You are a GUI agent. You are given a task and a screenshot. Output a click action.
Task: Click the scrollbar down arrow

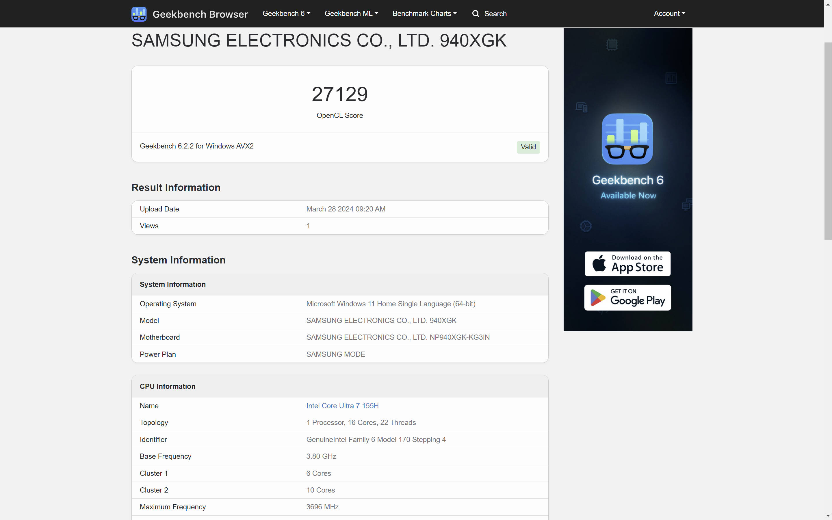pos(828,516)
